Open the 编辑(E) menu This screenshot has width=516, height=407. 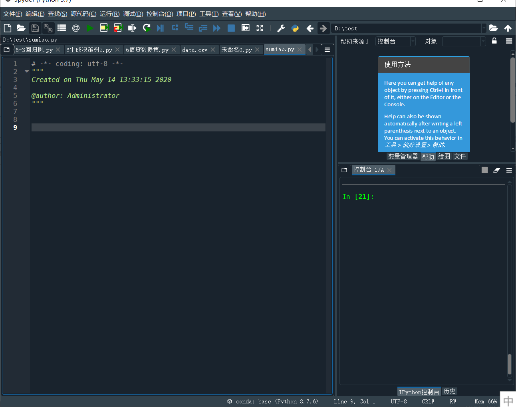click(x=35, y=14)
